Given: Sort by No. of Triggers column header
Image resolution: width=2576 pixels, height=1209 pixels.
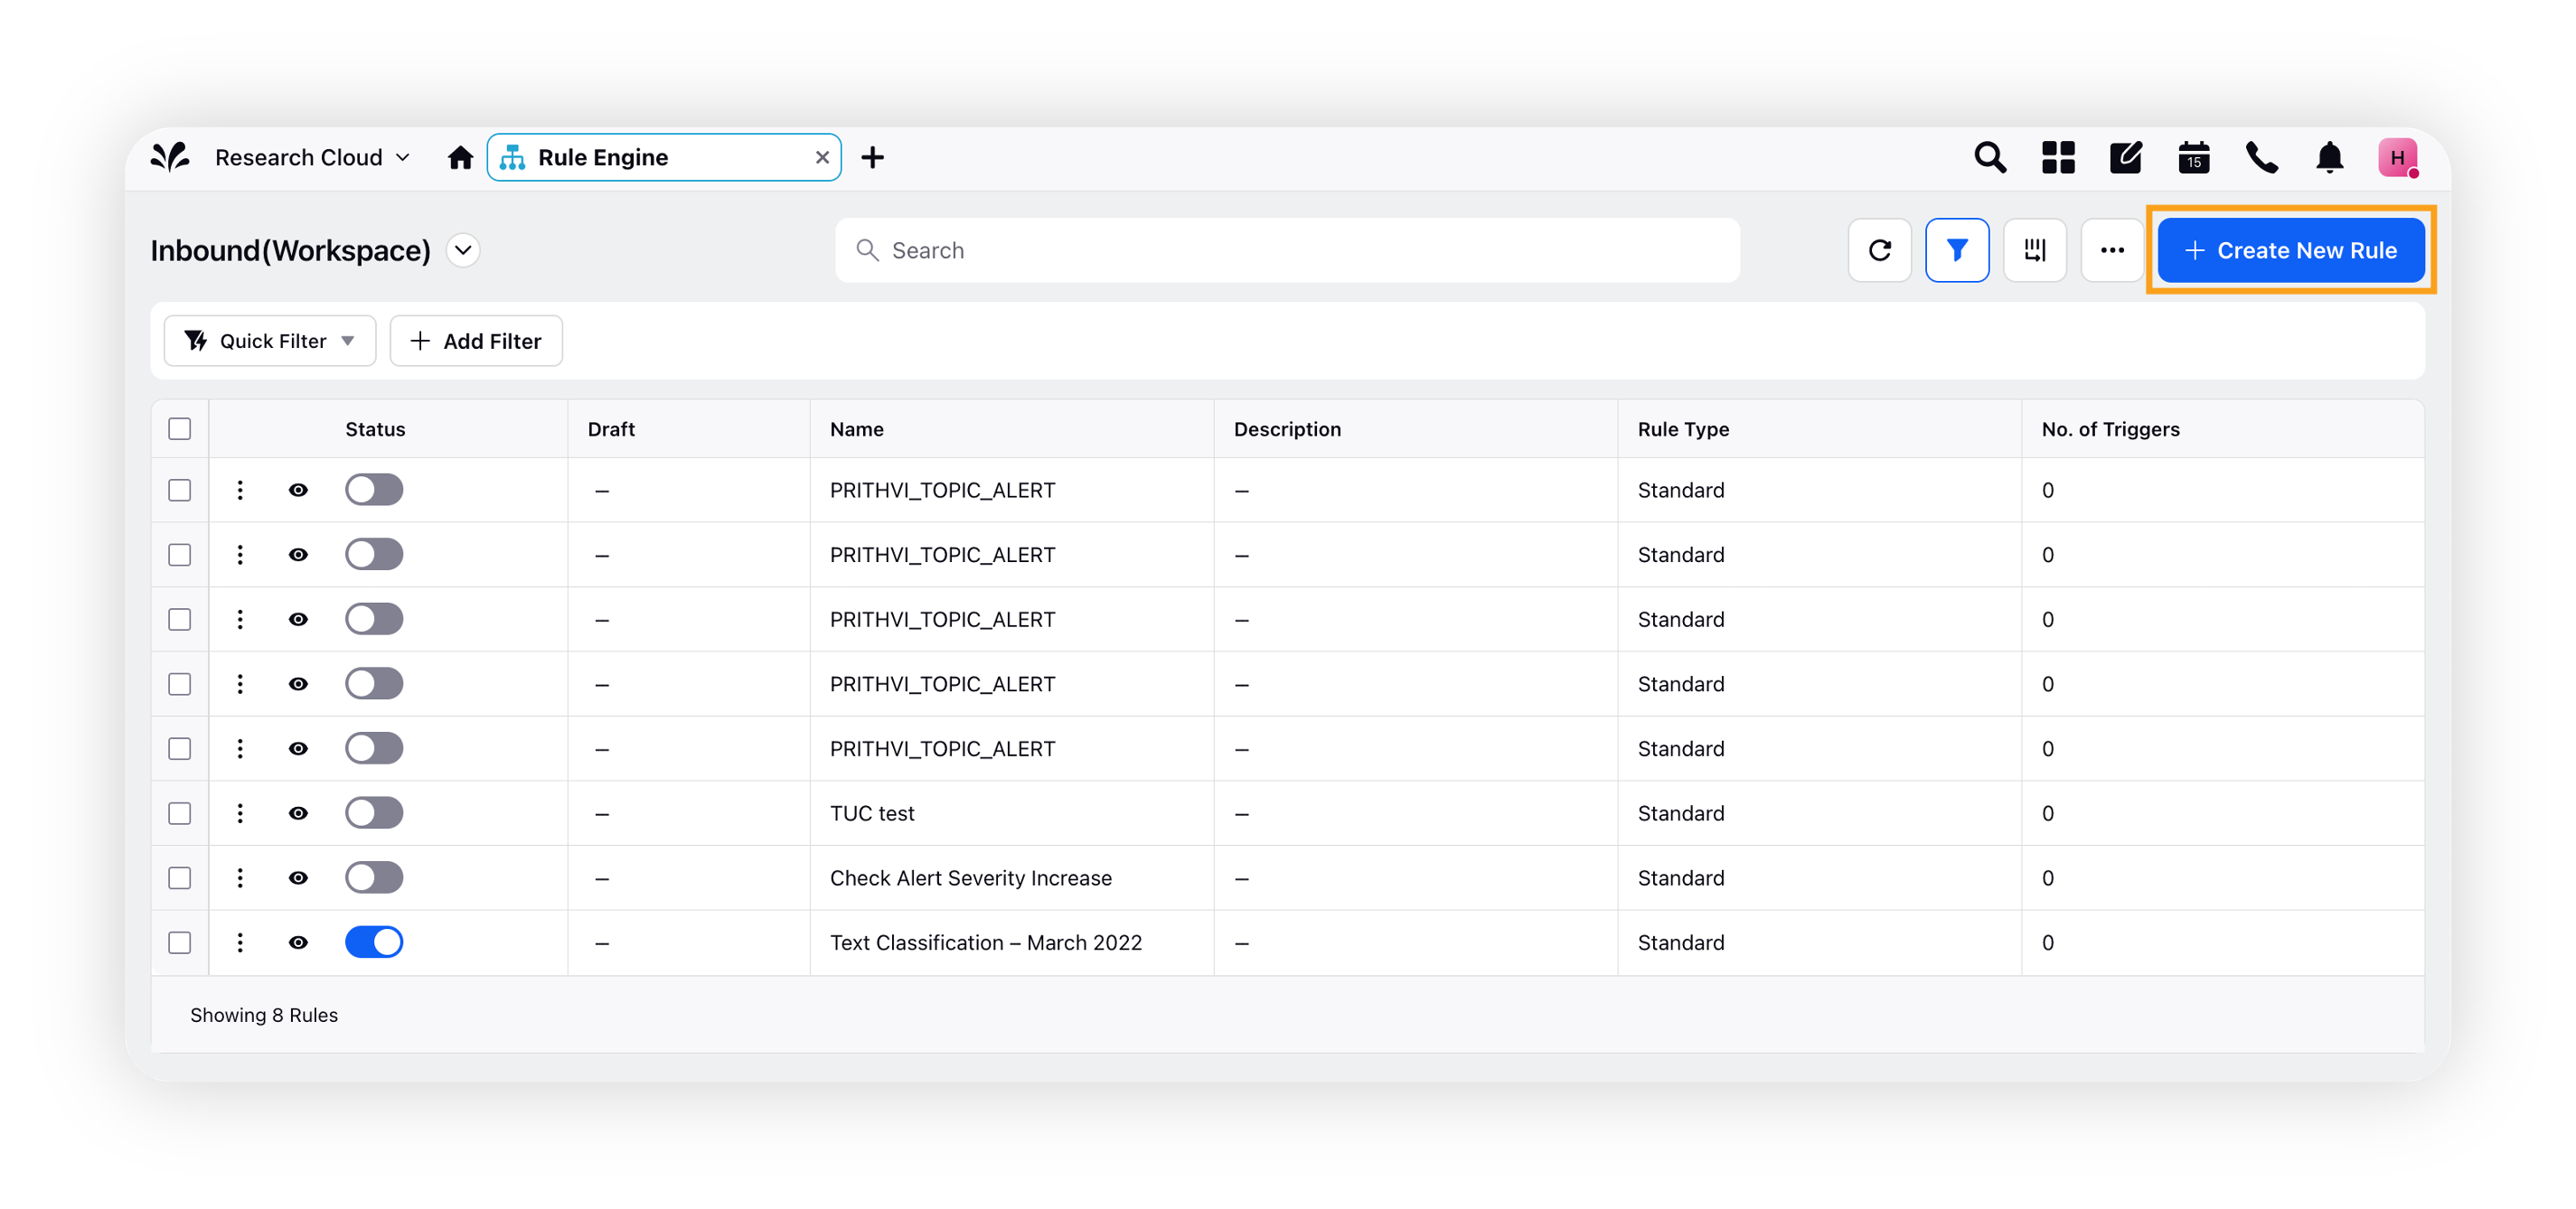Looking at the screenshot, I should point(2110,429).
